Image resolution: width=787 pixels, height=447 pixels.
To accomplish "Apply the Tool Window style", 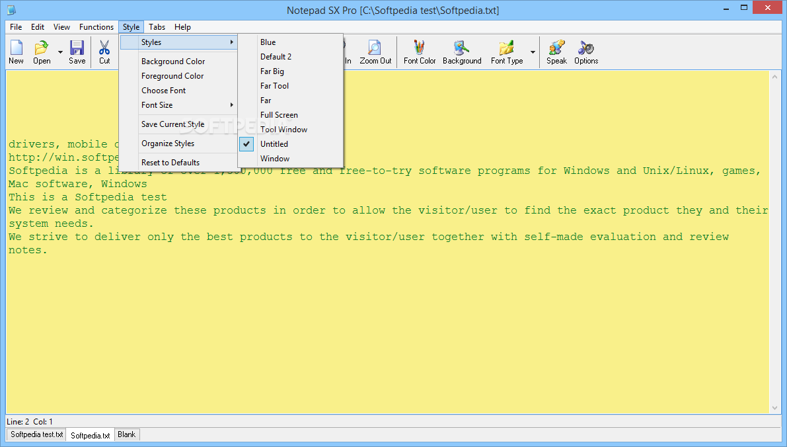I will [291, 130].
